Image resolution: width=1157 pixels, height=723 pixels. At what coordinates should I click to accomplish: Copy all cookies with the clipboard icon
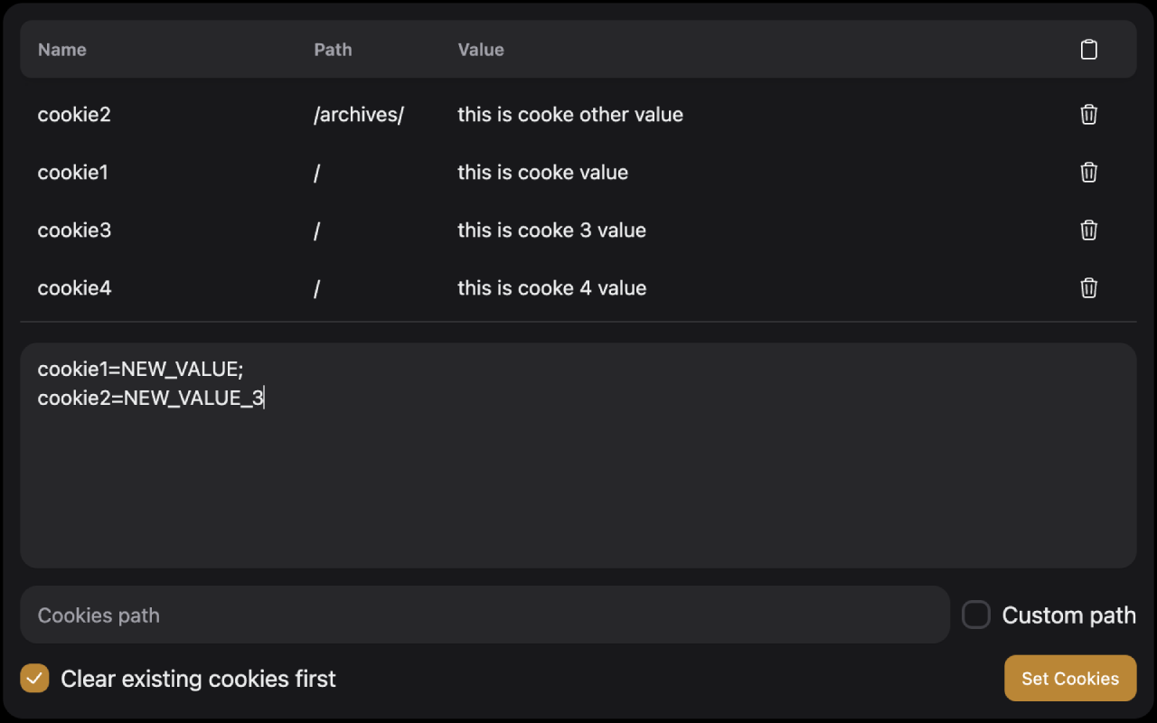pos(1088,50)
